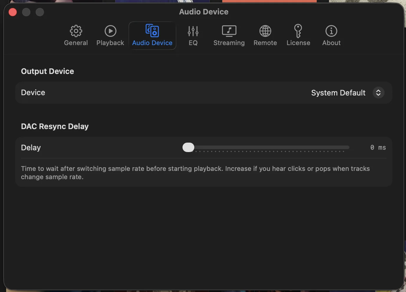Image resolution: width=406 pixels, height=292 pixels.
Task: Click the red close window button
Action: [12, 12]
